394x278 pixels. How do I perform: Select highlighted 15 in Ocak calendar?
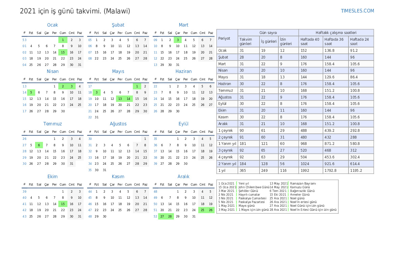[x=63, y=52]
